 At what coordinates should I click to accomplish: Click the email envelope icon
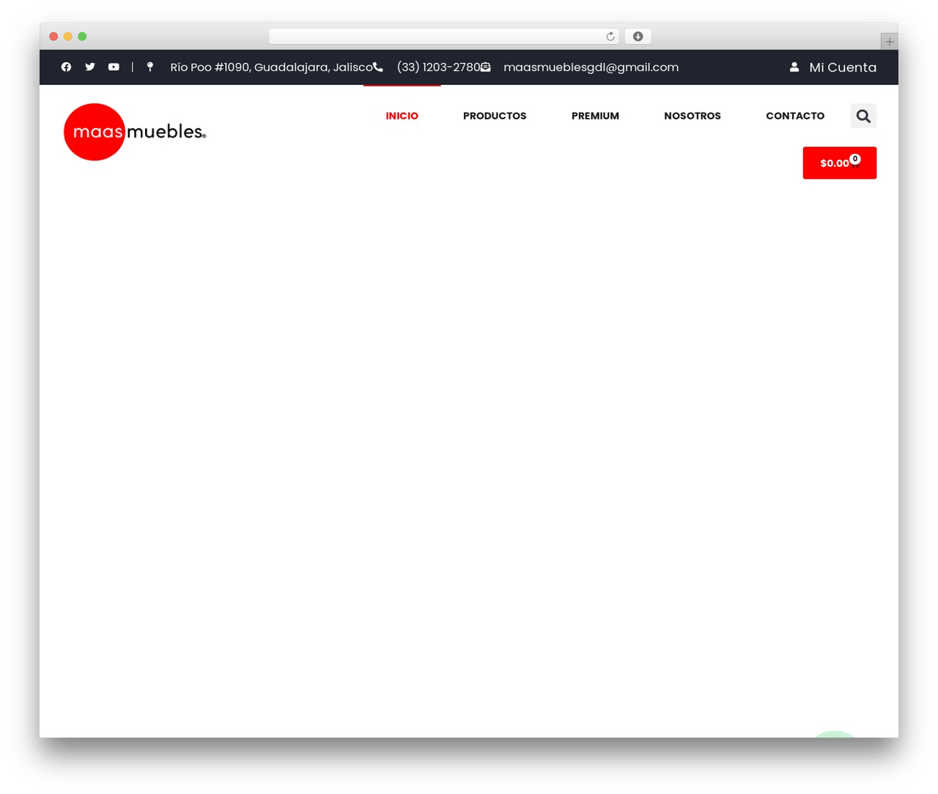[x=485, y=67]
